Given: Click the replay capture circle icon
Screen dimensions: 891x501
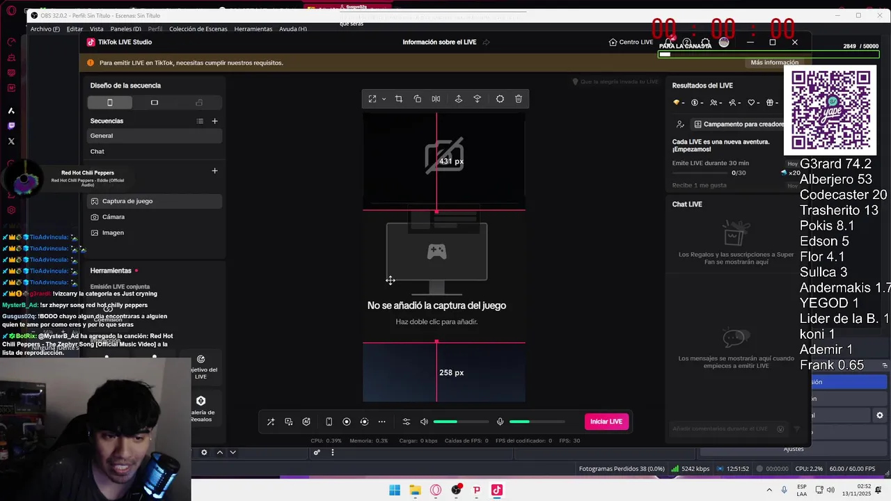Looking at the screenshot, I should click(364, 422).
